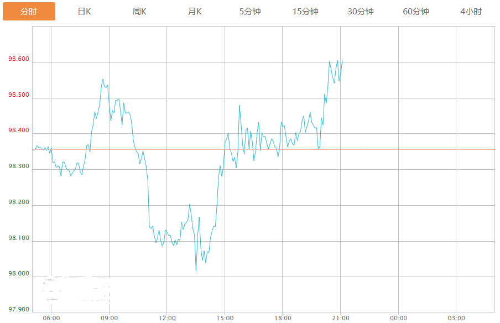
Task: Click the 09:00 time axis label
Action: (x=109, y=318)
